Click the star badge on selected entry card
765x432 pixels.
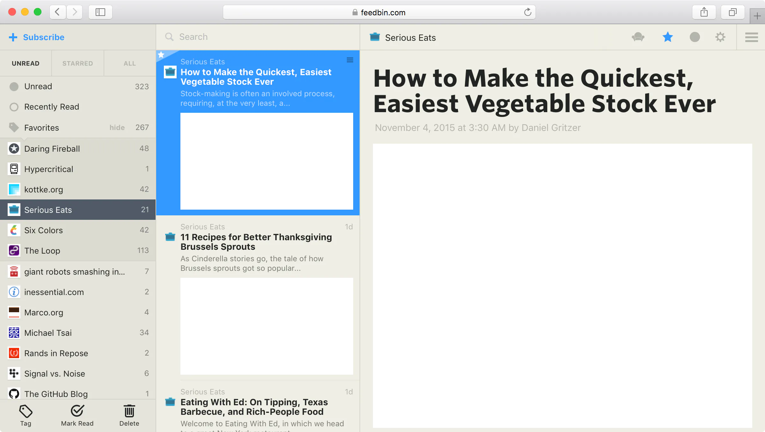click(x=161, y=55)
